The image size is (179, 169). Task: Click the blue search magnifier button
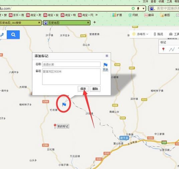click(x=13, y=35)
